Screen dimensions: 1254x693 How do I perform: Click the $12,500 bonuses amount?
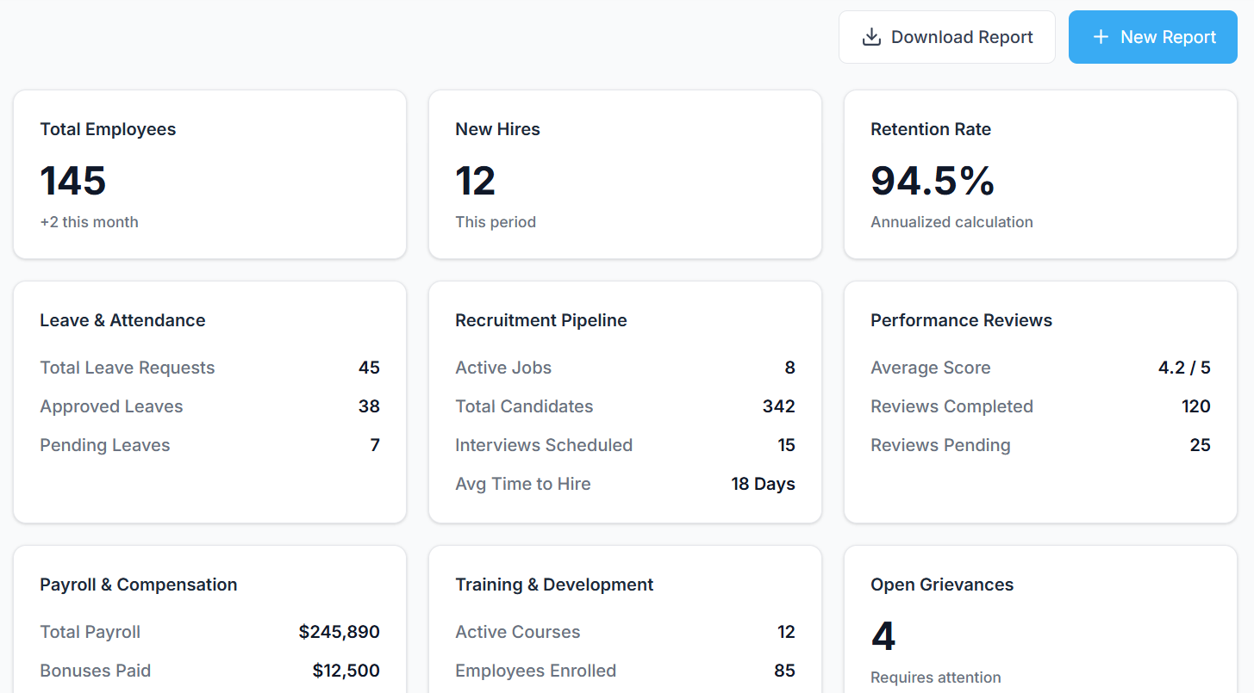tap(346, 671)
